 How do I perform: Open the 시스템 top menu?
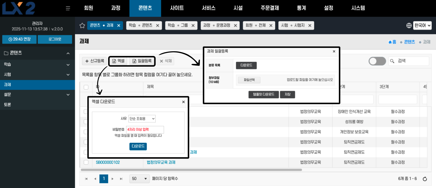click(x=358, y=8)
